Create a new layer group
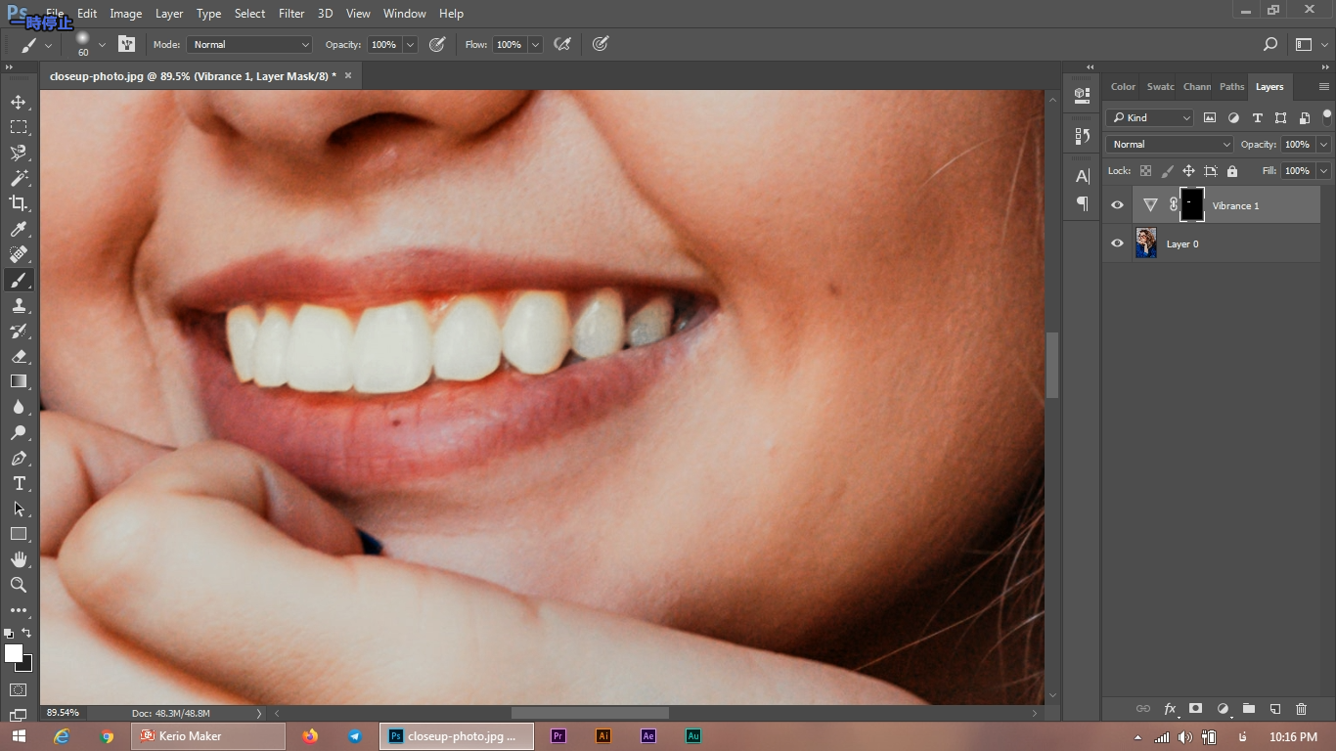 point(1249,709)
